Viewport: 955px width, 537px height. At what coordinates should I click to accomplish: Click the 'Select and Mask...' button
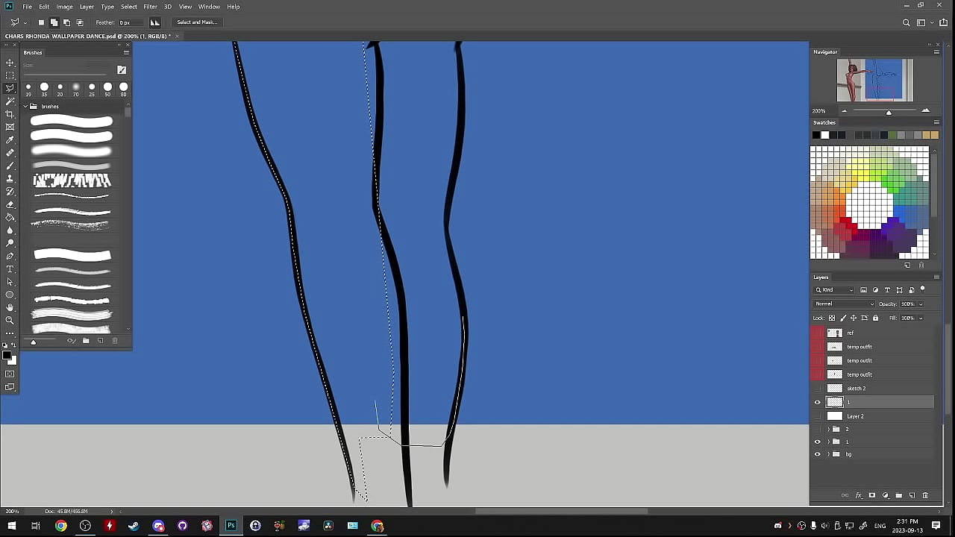[197, 22]
